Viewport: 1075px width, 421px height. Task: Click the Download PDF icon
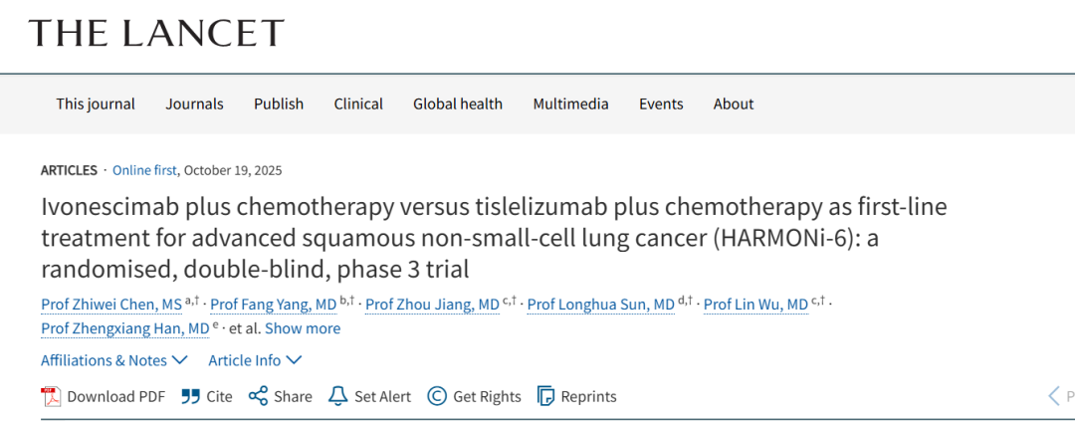51,396
